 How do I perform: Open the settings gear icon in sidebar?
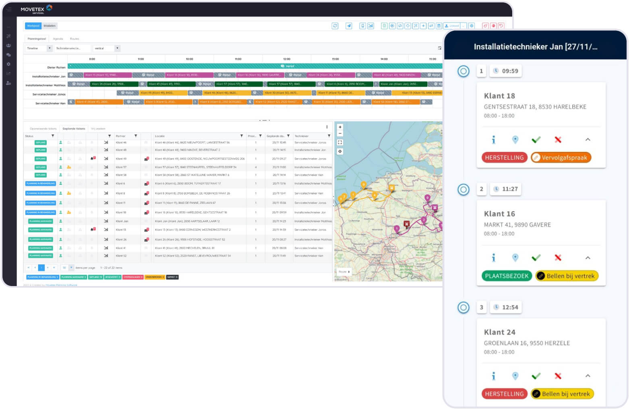tap(8, 64)
